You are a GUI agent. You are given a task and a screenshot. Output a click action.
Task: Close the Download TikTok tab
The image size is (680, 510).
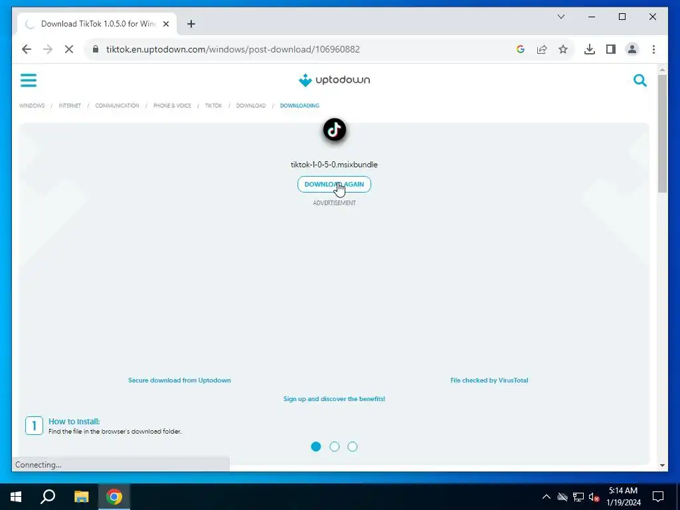point(165,24)
